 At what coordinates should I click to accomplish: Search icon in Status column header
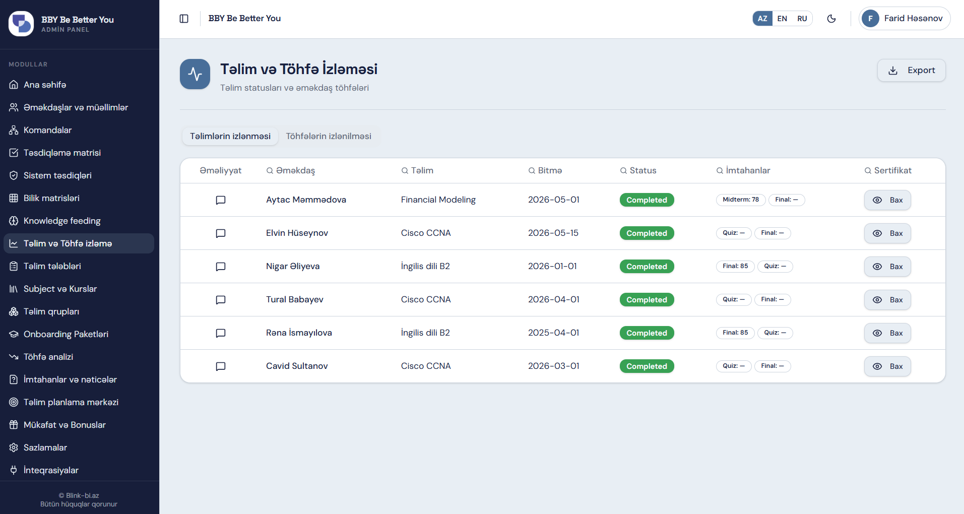coord(623,171)
